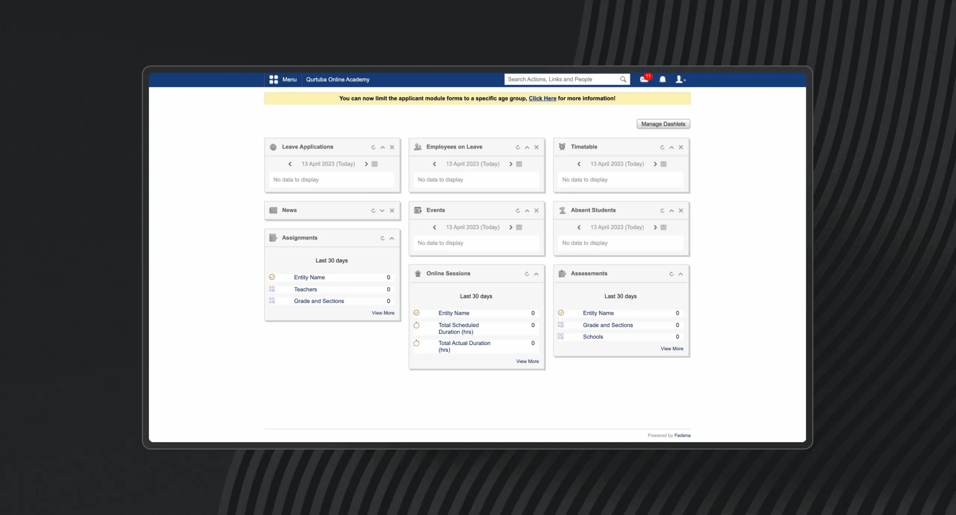The height and width of the screenshot is (515, 956).
Task: Click View More in Assignments dashlet
Action: click(383, 313)
